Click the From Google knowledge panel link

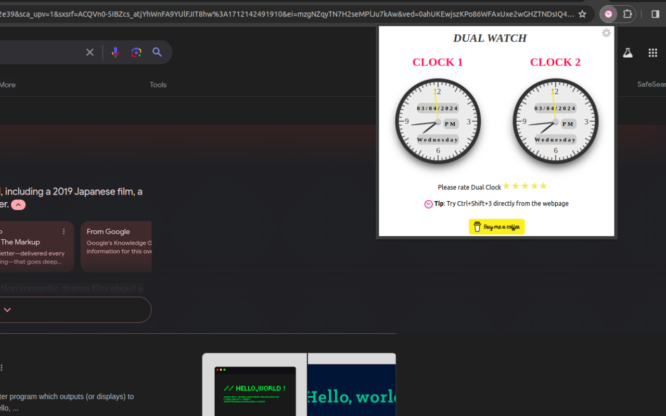[108, 231]
